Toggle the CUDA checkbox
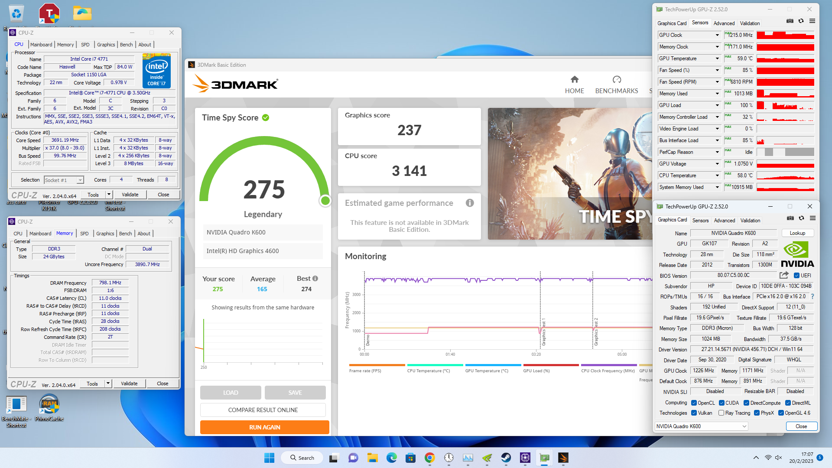The height and width of the screenshot is (468, 832). coord(721,403)
